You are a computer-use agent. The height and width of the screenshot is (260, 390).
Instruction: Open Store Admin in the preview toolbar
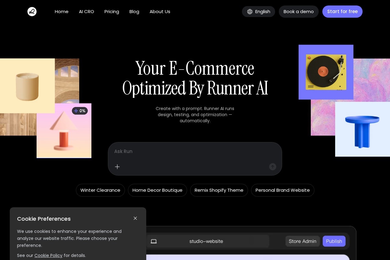tap(302, 241)
